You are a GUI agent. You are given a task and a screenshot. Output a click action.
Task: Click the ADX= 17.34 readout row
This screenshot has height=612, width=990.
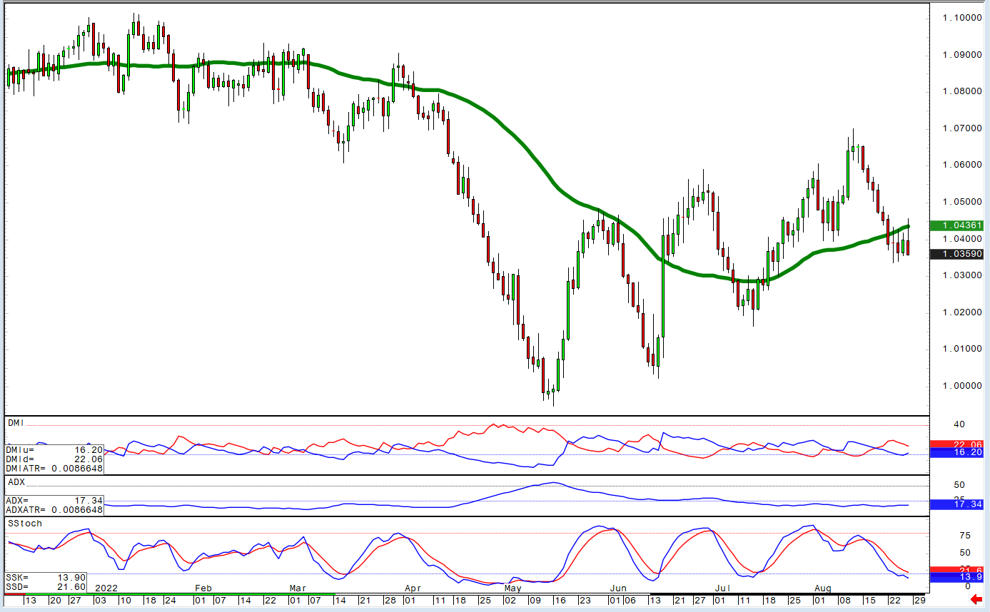[x=54, y=501]
